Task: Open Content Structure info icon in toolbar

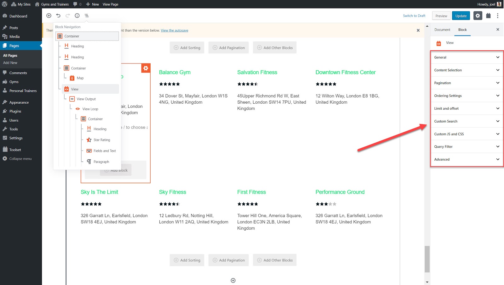Action: point(77,15)
